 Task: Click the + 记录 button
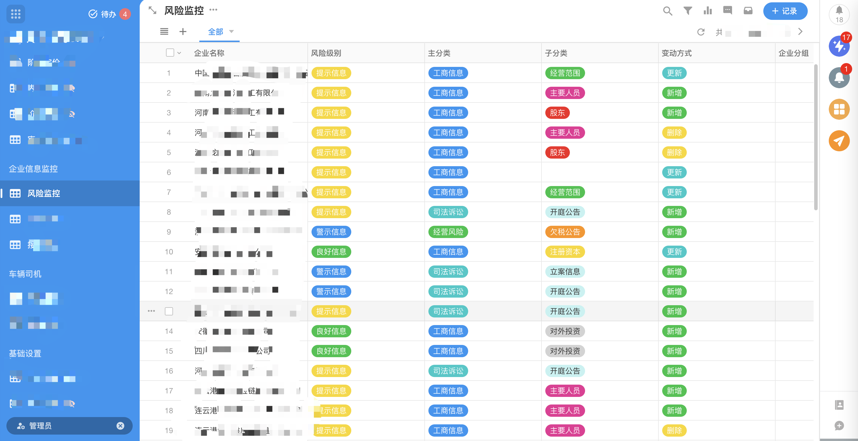tap(785, 11)
